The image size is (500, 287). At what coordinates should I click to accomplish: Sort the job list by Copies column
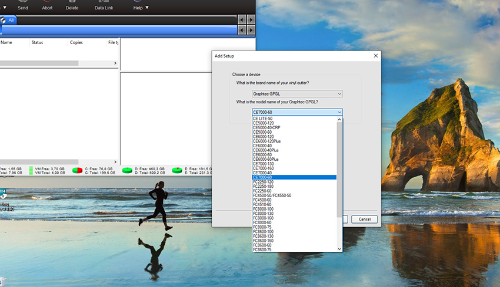click(x=76, y=42)
